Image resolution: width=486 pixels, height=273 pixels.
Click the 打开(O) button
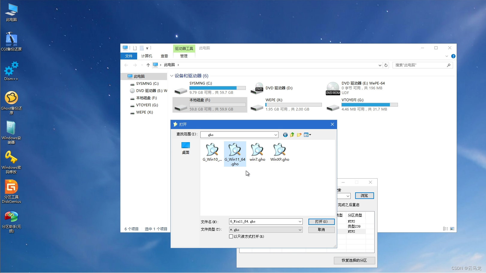[321, 222]
